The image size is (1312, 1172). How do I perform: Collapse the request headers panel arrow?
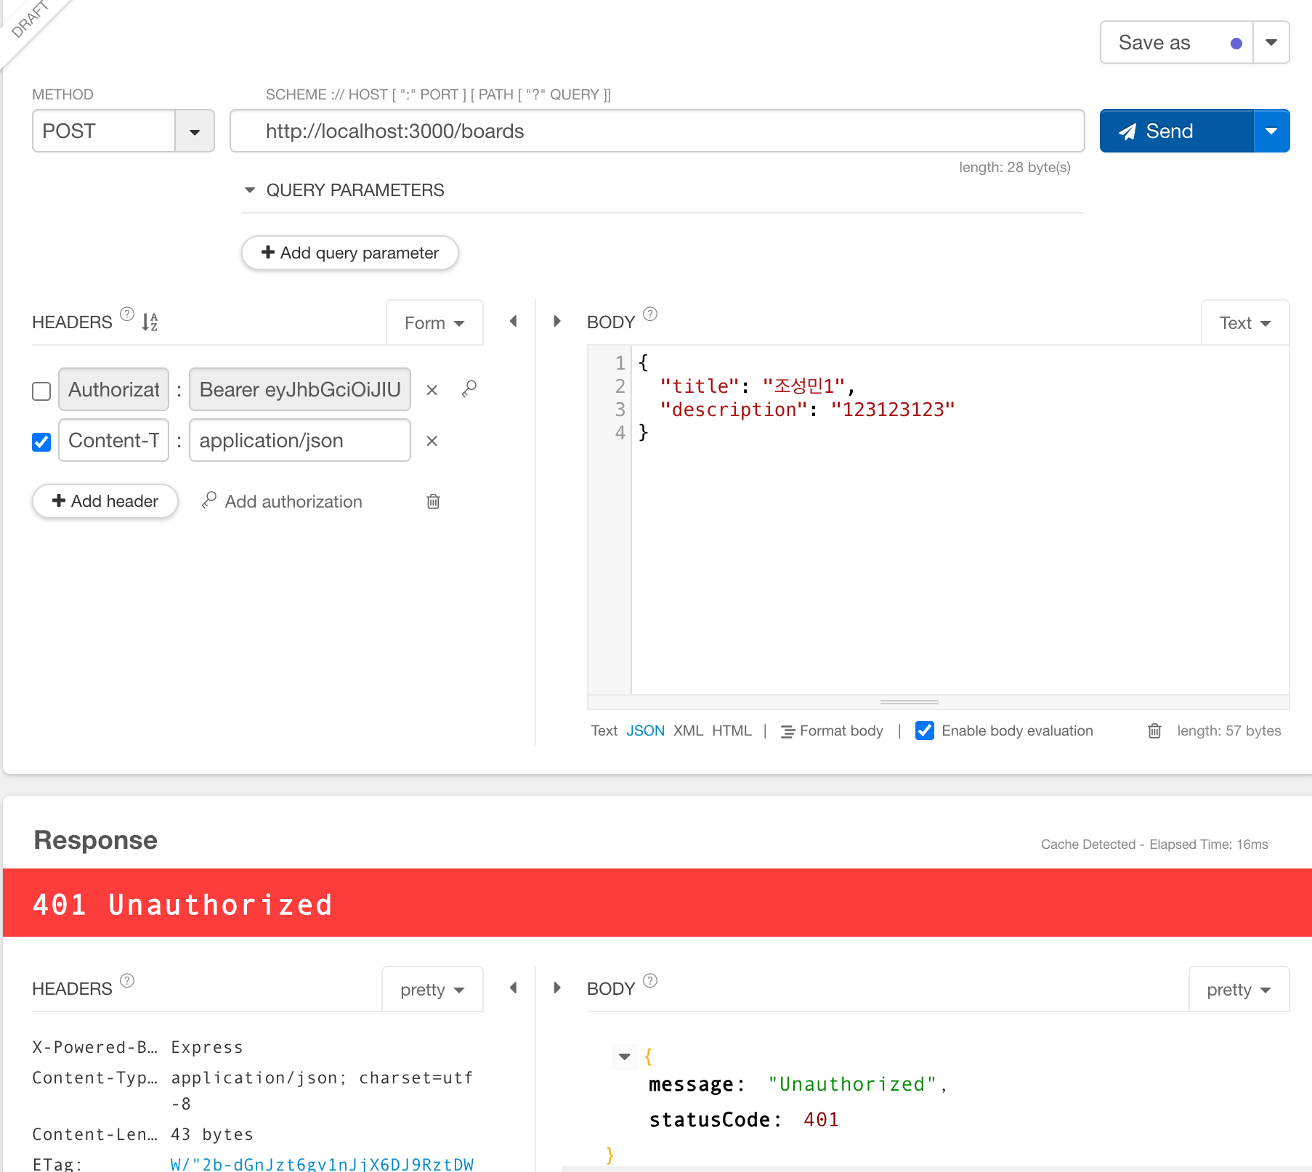pos(514,321)
